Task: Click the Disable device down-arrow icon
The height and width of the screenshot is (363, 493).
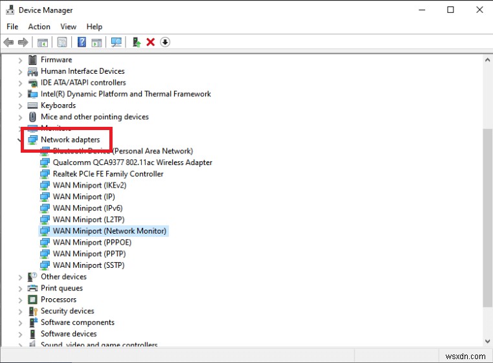Action: [165, 42]
